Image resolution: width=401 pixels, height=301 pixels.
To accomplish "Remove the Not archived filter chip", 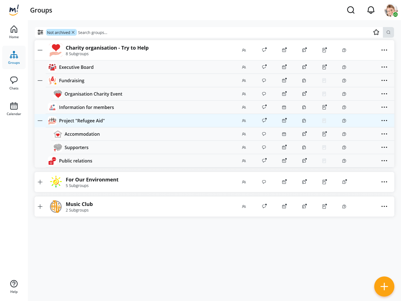I will [x=73, y=32].
